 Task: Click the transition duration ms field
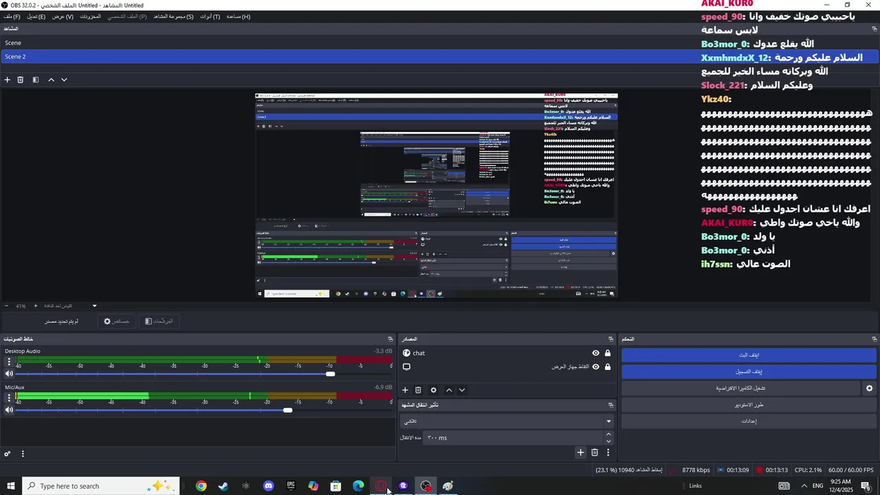click(x=514, y=438)
